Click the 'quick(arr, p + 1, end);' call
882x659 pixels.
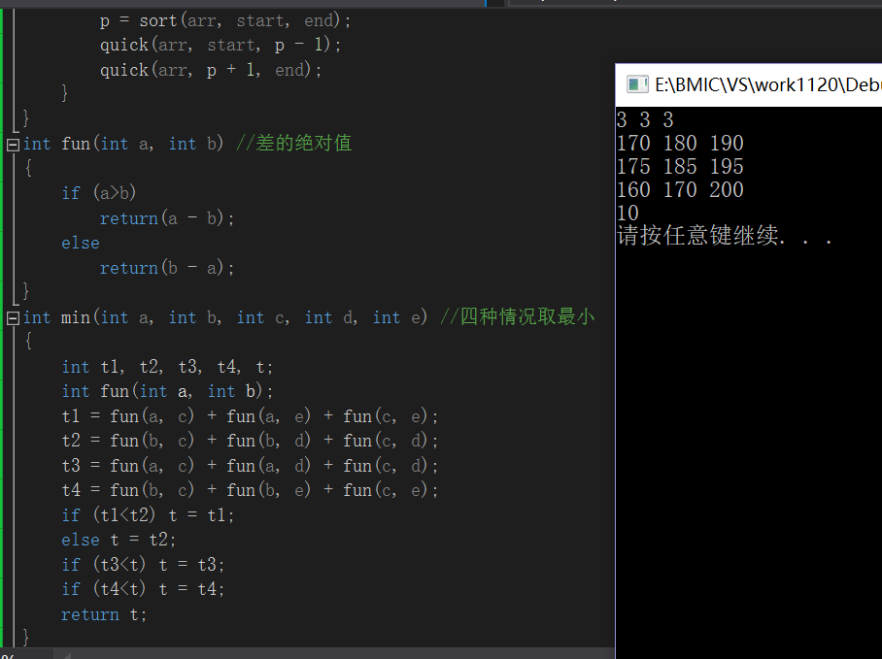pos(211,70)
